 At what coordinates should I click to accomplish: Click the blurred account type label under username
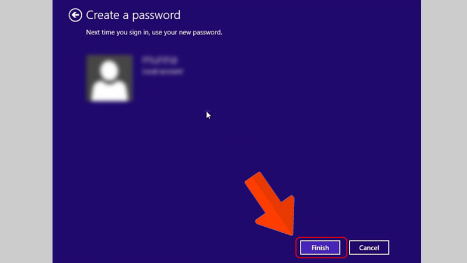pos(163,71)
